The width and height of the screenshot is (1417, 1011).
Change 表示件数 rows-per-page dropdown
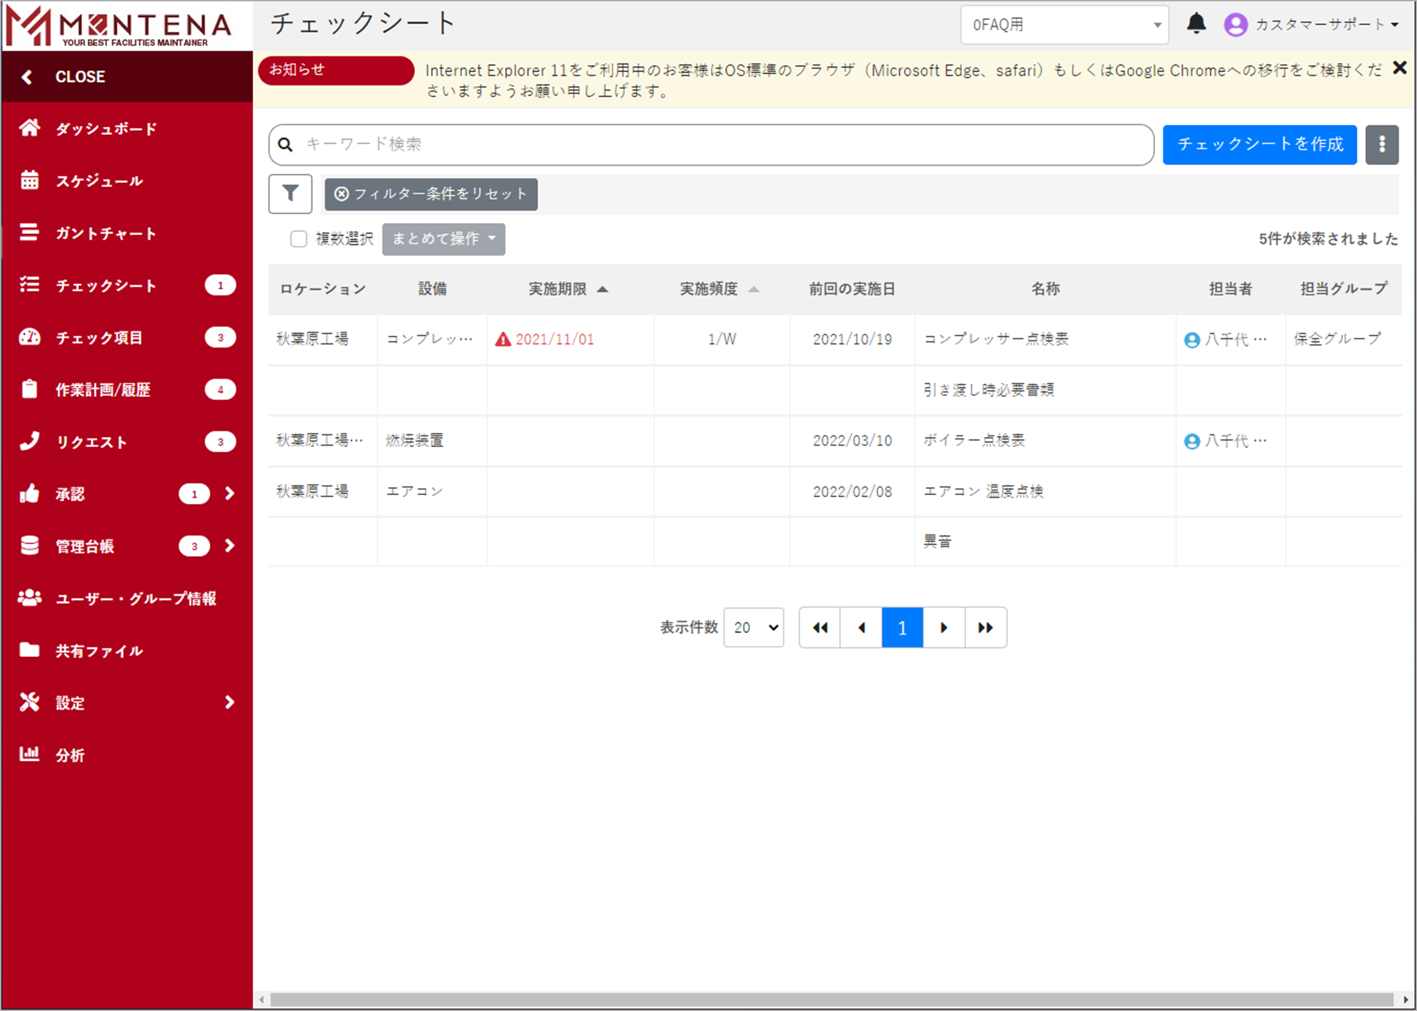754,627
